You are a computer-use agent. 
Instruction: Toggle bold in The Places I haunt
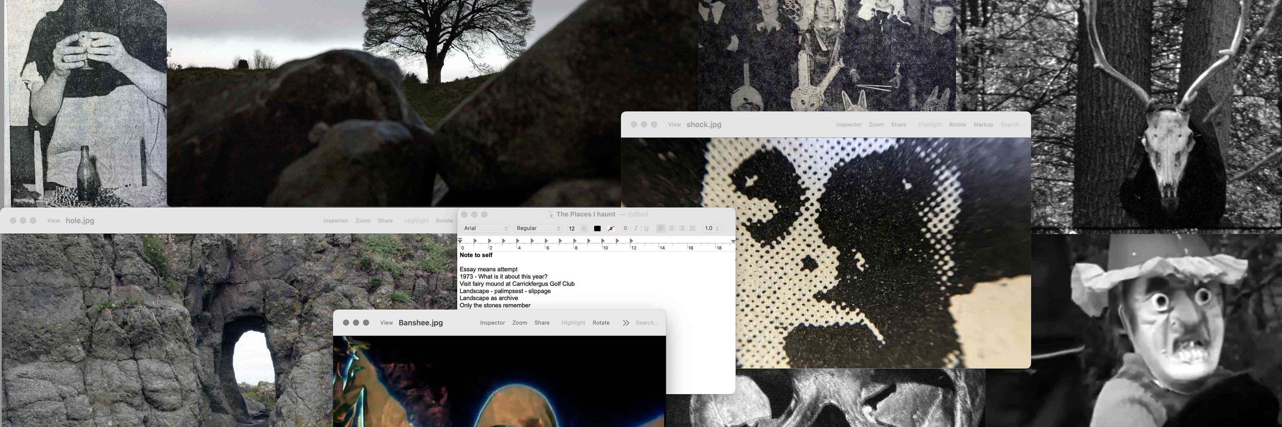coord(625,228)
